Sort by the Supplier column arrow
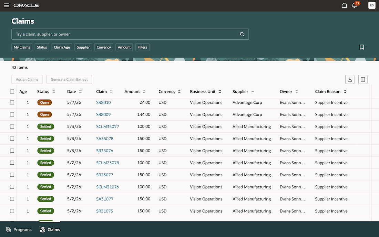The width and height of the screenshot is (379, 237). (253, 92)
